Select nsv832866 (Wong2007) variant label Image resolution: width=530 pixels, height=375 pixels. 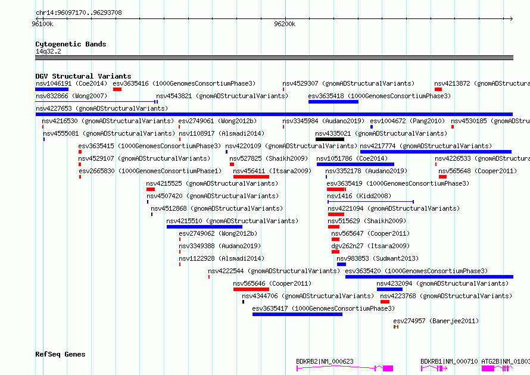coord(71,96)
